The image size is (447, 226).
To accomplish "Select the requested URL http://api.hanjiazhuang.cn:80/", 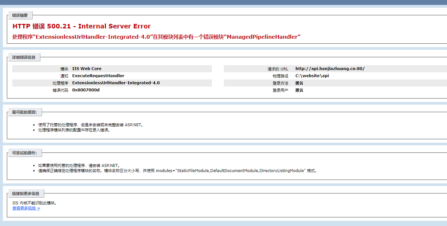I will point(330,69).
